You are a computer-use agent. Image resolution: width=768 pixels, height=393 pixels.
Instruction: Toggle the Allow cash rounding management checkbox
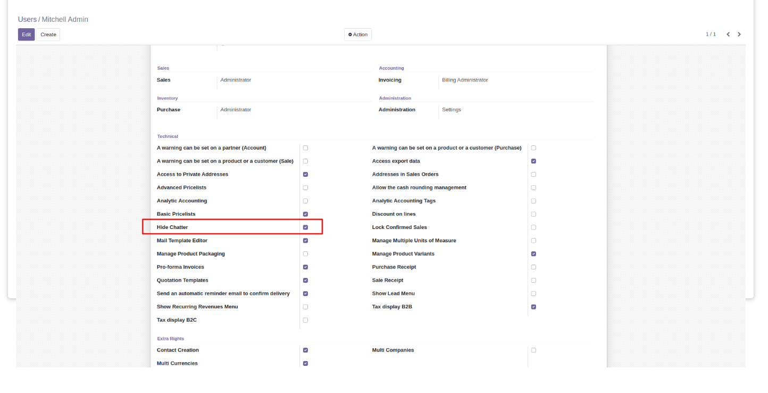pyautogui.click(x=533, y=188)
